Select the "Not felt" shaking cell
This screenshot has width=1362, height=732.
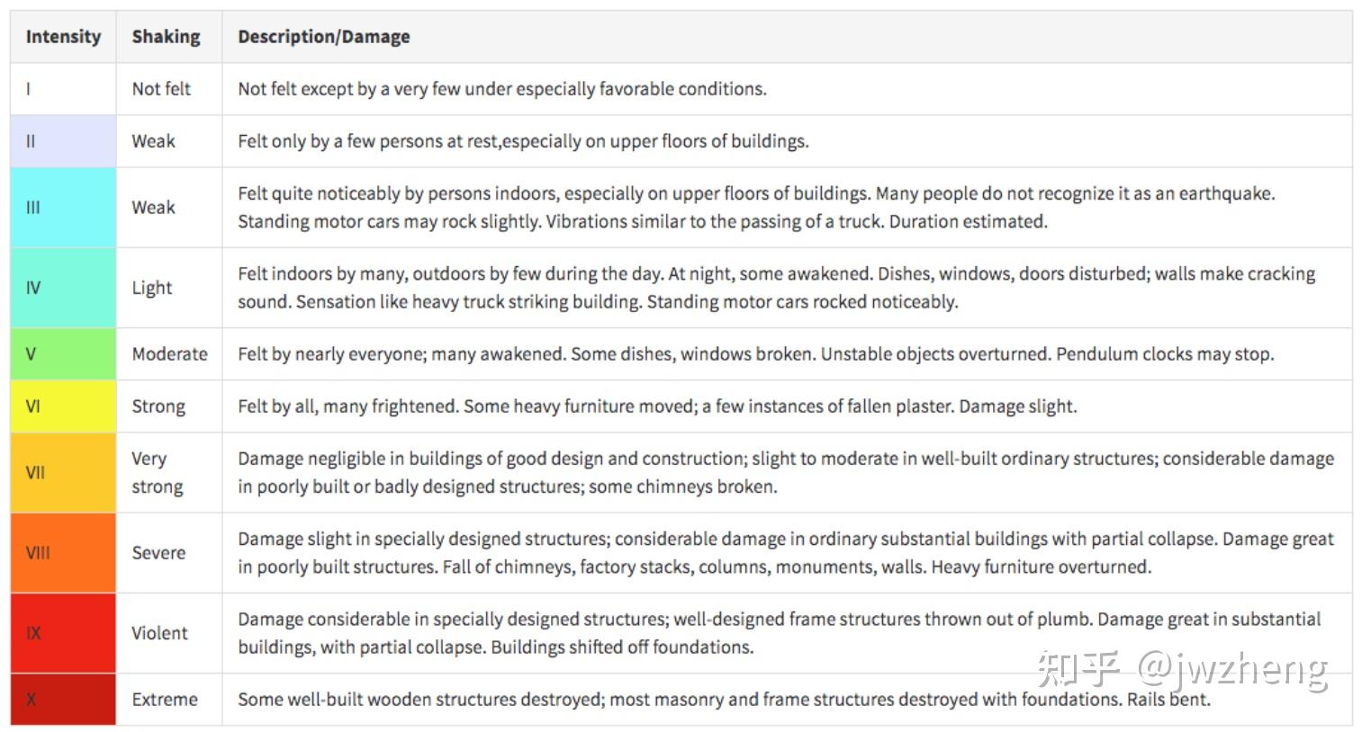[x=162, y=89]
